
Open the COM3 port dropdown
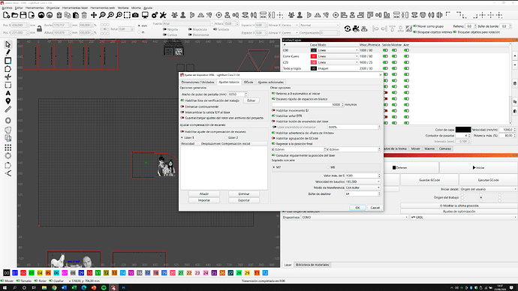355,217
